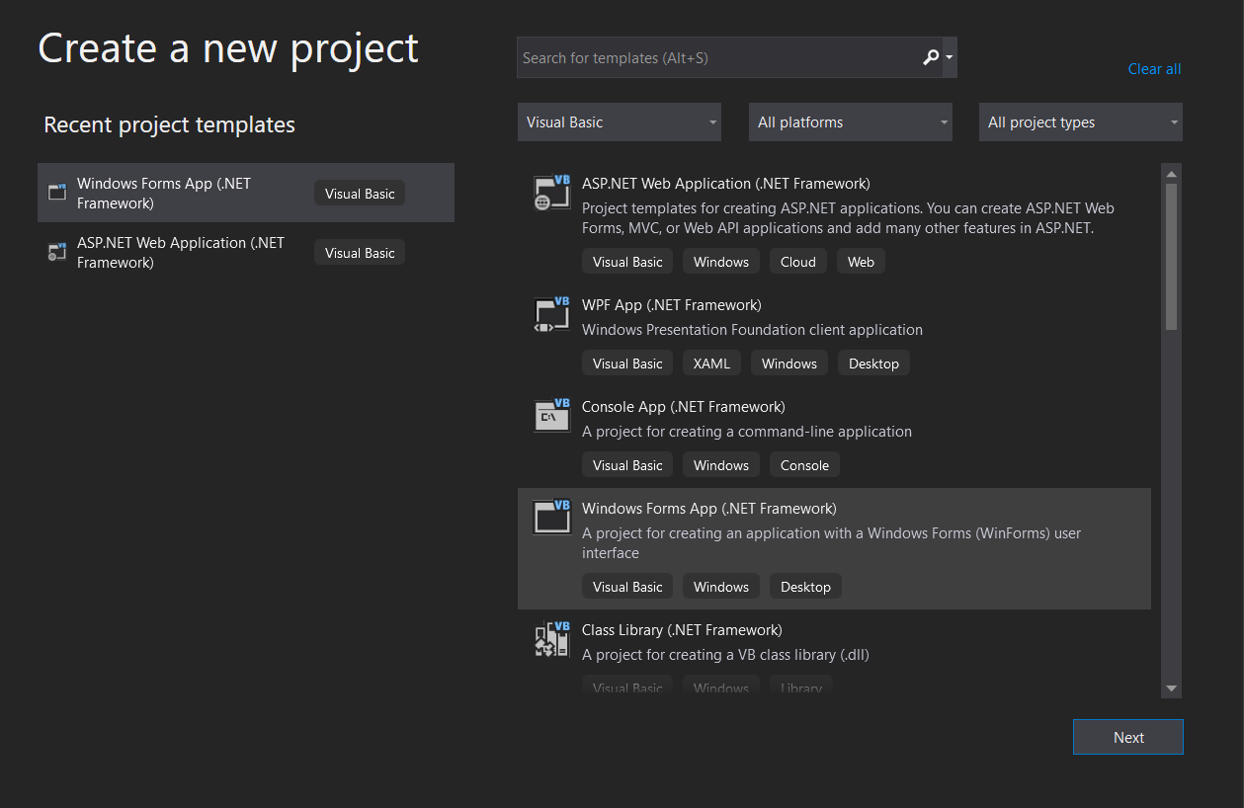Select the Console tag under Console App
The image size is (1244, 808).
[x=803, y=464]
